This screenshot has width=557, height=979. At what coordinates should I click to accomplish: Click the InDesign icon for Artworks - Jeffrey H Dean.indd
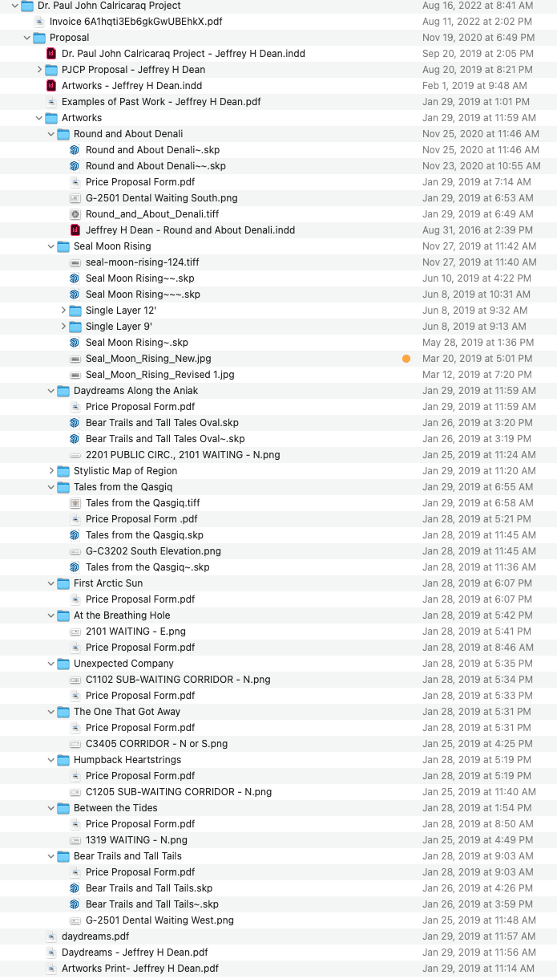(x=51, y=86)
